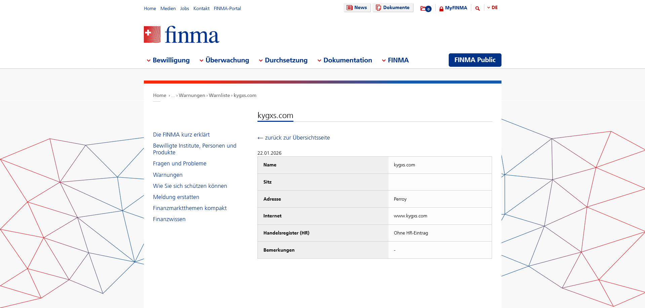
Task: Click the Ohne HR-Eintrag value
Action: pyautogui.click(x=411, y=233)
